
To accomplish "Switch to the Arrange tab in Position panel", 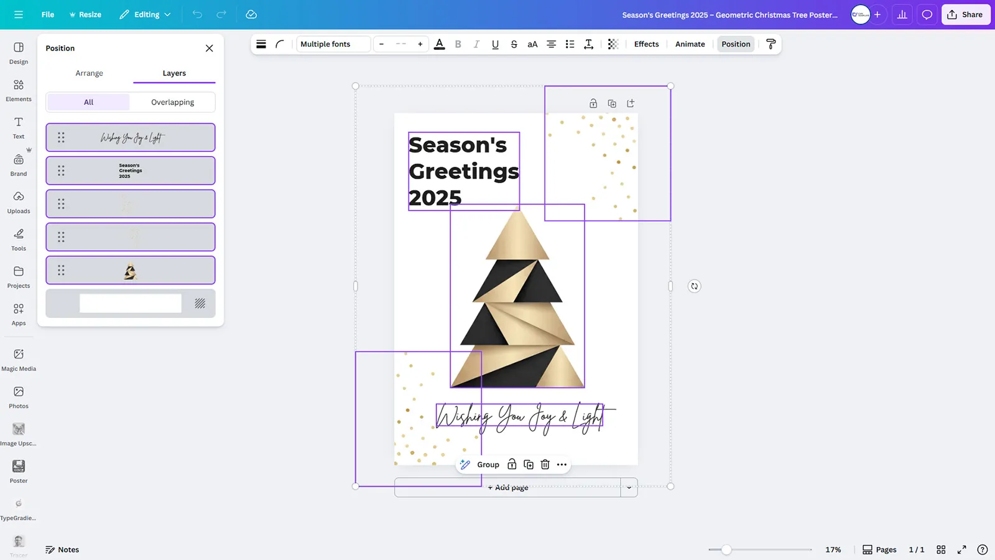I will tap(89, 73).
